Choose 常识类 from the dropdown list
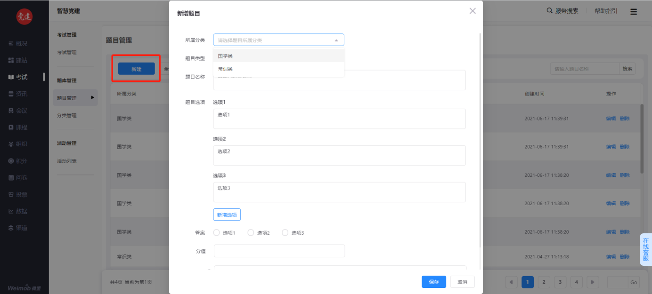The image size is (652, 294). point(279,69)
